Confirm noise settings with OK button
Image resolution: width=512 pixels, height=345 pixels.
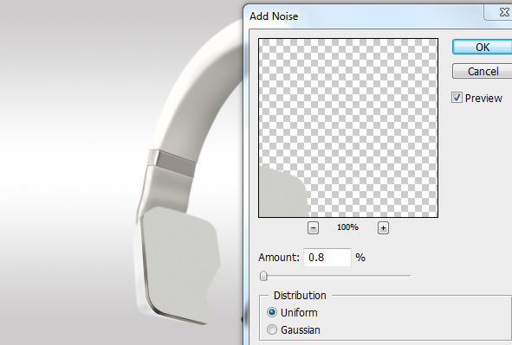[x=483, y=48]
